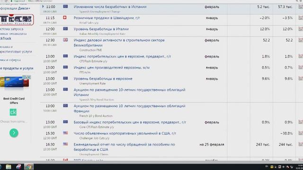Open the маркетинговые услуги sidebar link

point(16,51)
